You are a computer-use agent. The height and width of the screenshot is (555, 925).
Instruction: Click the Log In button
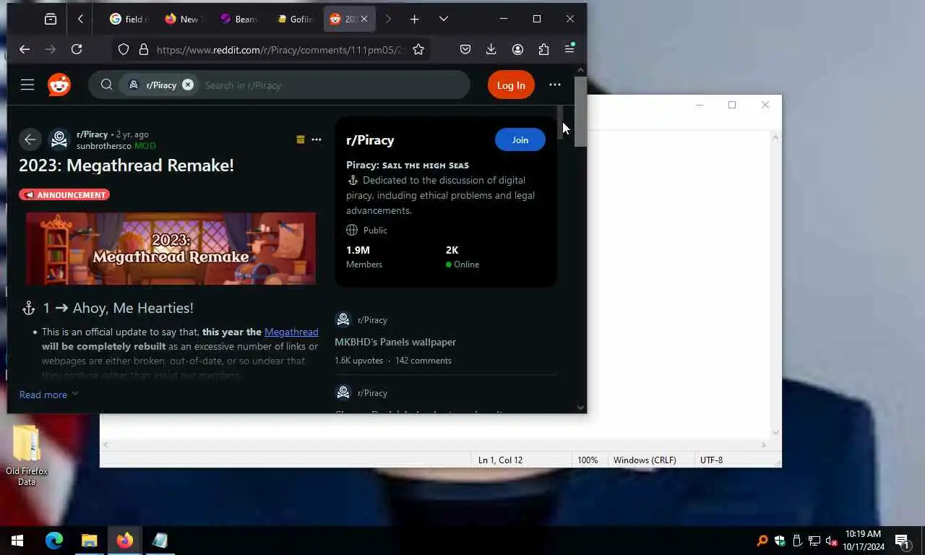coord(511,85)
